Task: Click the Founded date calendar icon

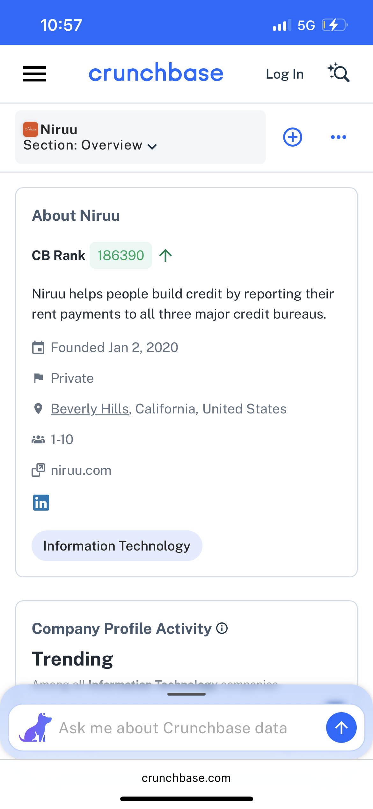Action: [38, 348]
